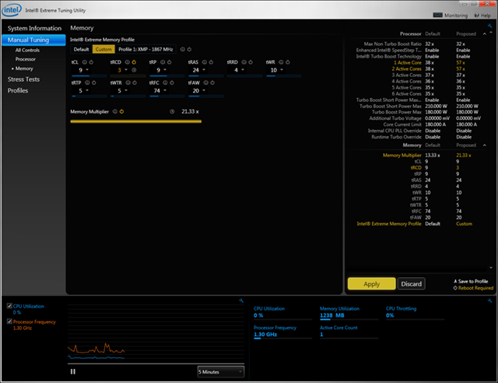Image resolution: width=498 pixels, height=383 pixels.
Task: Click Save to Profile
Action: click(x=471, y=281)
